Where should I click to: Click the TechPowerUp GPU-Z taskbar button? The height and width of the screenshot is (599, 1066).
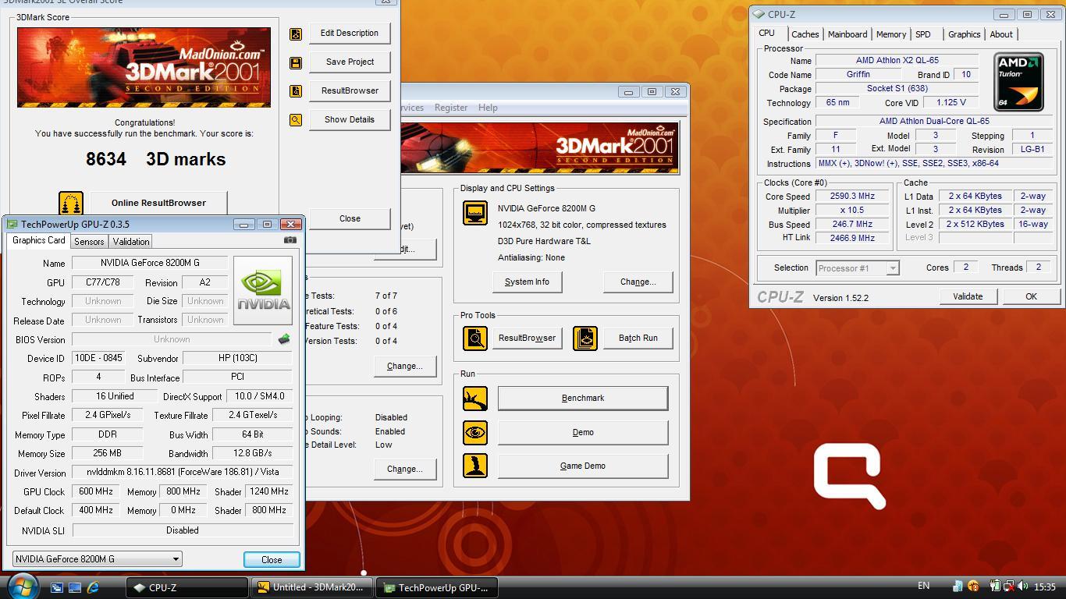click(x=437, y=588)
